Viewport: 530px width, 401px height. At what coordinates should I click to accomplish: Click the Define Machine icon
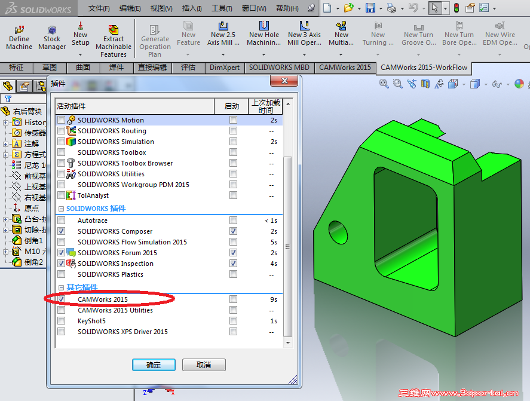point(19,30)
